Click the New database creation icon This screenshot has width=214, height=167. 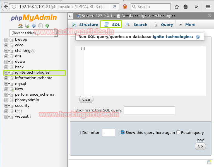pyautogui.click(x=12, y=89)
